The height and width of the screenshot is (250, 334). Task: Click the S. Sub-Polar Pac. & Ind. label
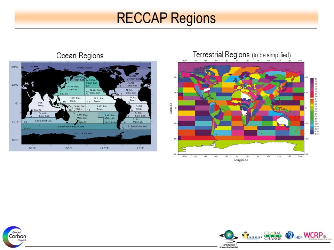(71, 126)
